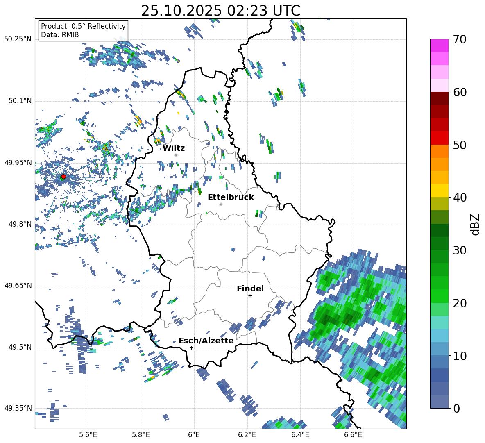Click the 50.25°N latitude label
This screenshot has width=485, height=443.
click(x=18, y=39)
